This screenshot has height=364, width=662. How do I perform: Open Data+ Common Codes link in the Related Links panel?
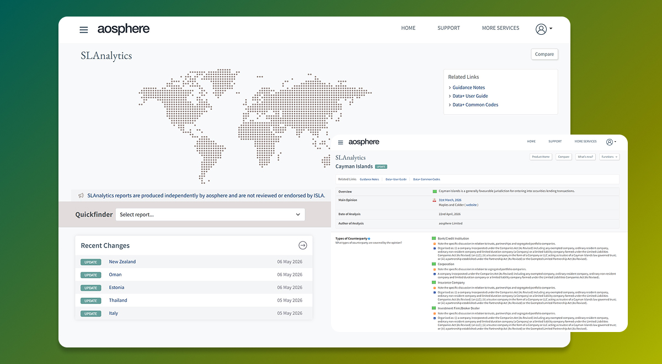tap(476, 105)
